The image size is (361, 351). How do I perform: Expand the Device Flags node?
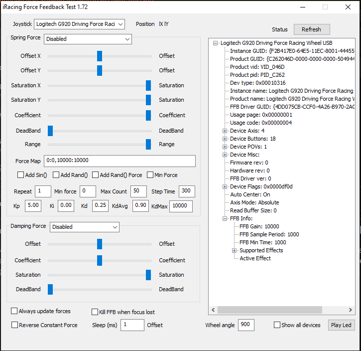[x=225, y=186]
